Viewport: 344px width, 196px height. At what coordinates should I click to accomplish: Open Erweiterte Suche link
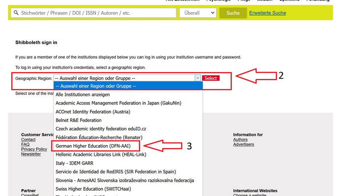pos(267,13)
